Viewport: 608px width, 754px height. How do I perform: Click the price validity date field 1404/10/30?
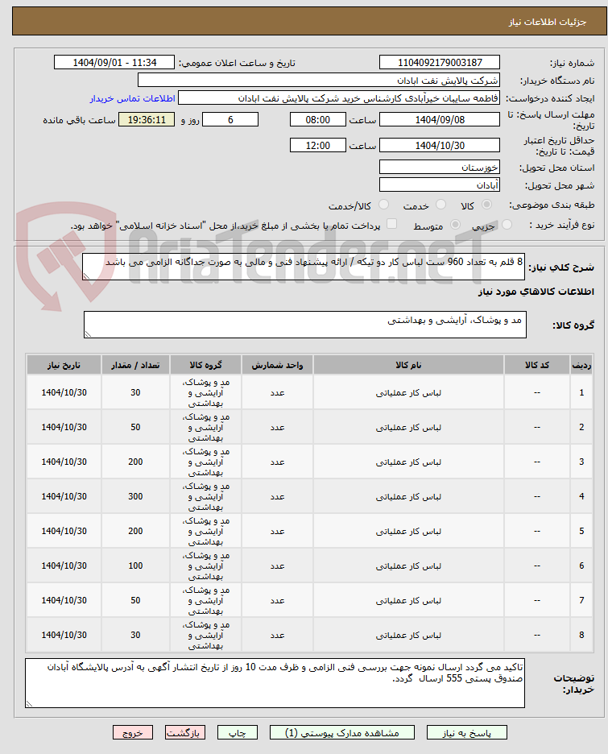click(440, 146)
